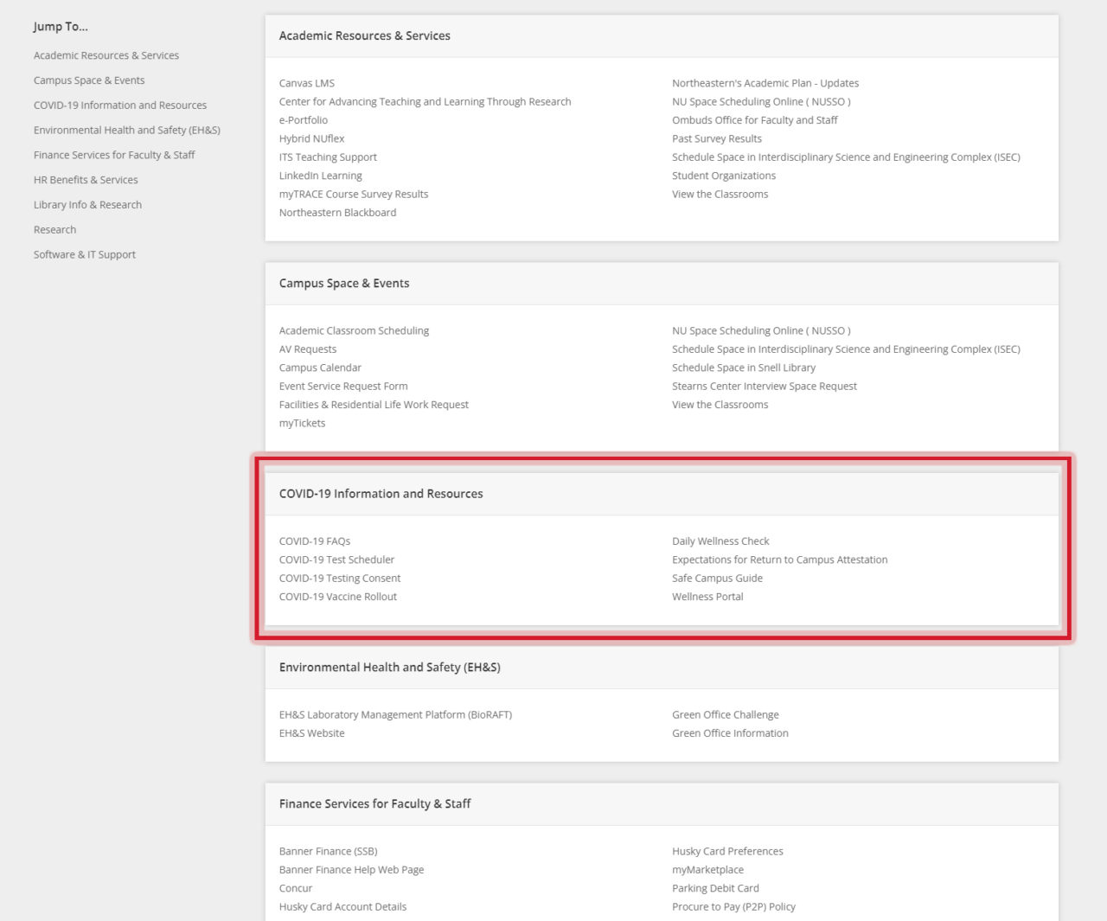Select Schedule Space in Snell Library
This screenshot has width=1107, height=921.
(743, 368)
